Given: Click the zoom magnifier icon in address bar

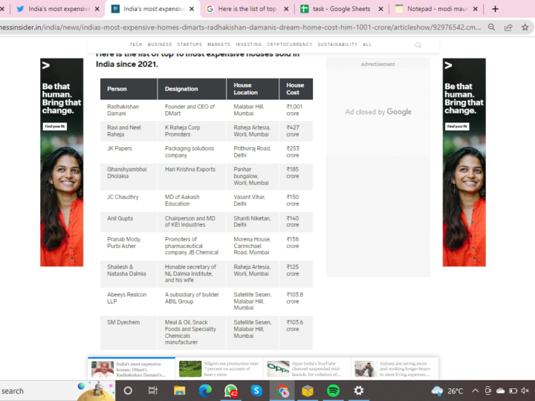Looking at the screenshot, I should click(491, 27).
